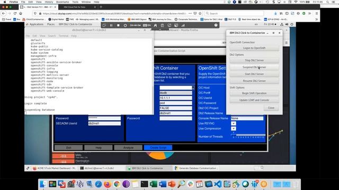The width and height of the screenshot is (339, 190).
Task: Open the Applications menu in the remote desktop
Action: point(37,24)
